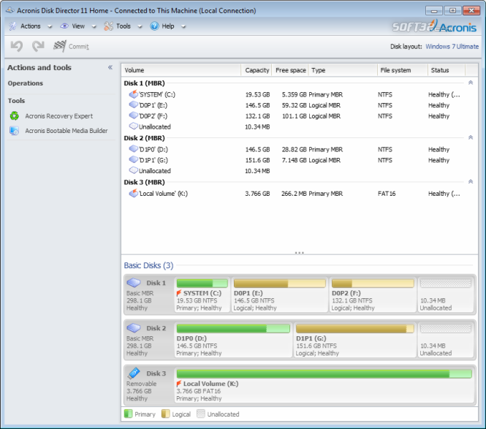This screenshot has width=486, height=429.
Task: Click the Undo arrow icon
Action: click(x=16, y=46)
